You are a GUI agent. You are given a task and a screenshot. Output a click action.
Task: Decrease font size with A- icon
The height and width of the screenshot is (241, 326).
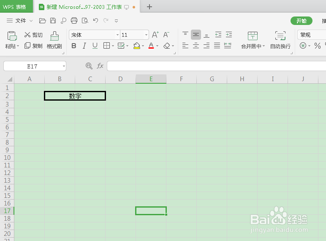[166, 35]
